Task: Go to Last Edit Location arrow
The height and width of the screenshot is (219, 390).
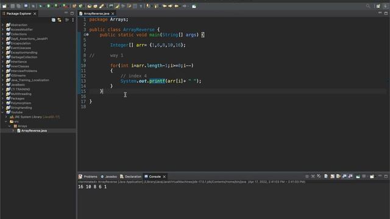Action: (x=165, y=6)
